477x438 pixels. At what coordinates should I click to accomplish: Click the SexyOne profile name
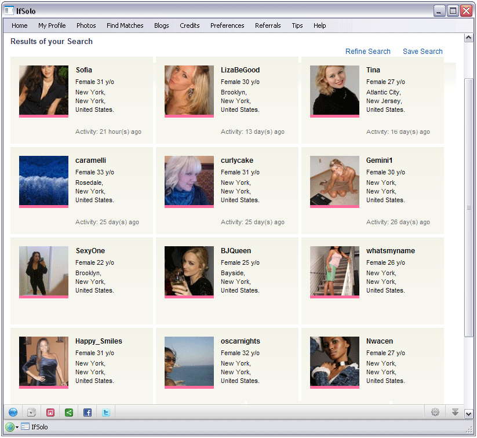90,251
